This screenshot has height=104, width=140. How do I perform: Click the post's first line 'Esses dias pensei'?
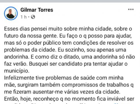pyautogui.click(x=26, y=29)
